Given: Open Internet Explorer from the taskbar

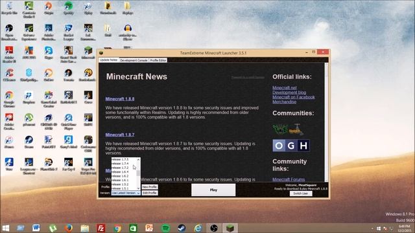Looking at the screenshot, I should click(x=198, y=228).
